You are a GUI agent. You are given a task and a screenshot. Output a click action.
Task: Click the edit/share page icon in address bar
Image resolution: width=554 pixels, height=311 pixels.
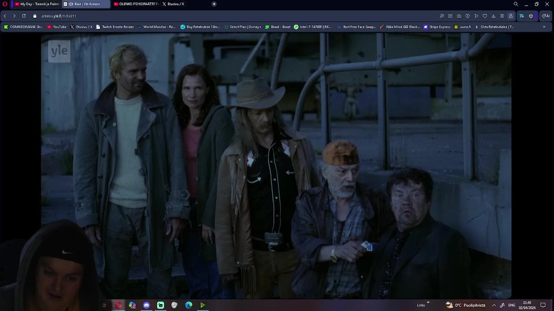coord(451,16)
